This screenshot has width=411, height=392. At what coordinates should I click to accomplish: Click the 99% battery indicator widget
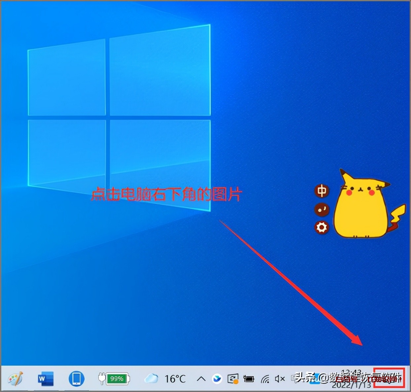coord(114,379)
